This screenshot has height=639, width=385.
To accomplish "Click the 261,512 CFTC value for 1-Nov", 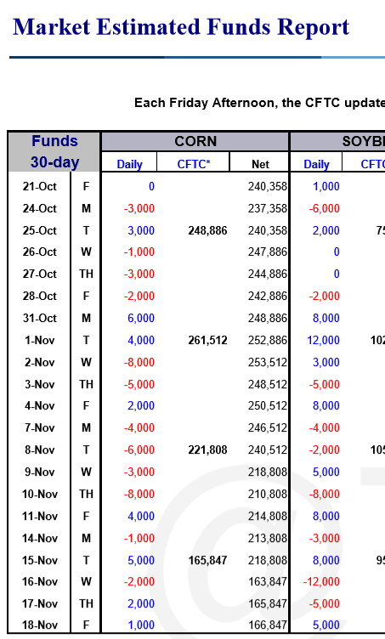I will point(207,340).
